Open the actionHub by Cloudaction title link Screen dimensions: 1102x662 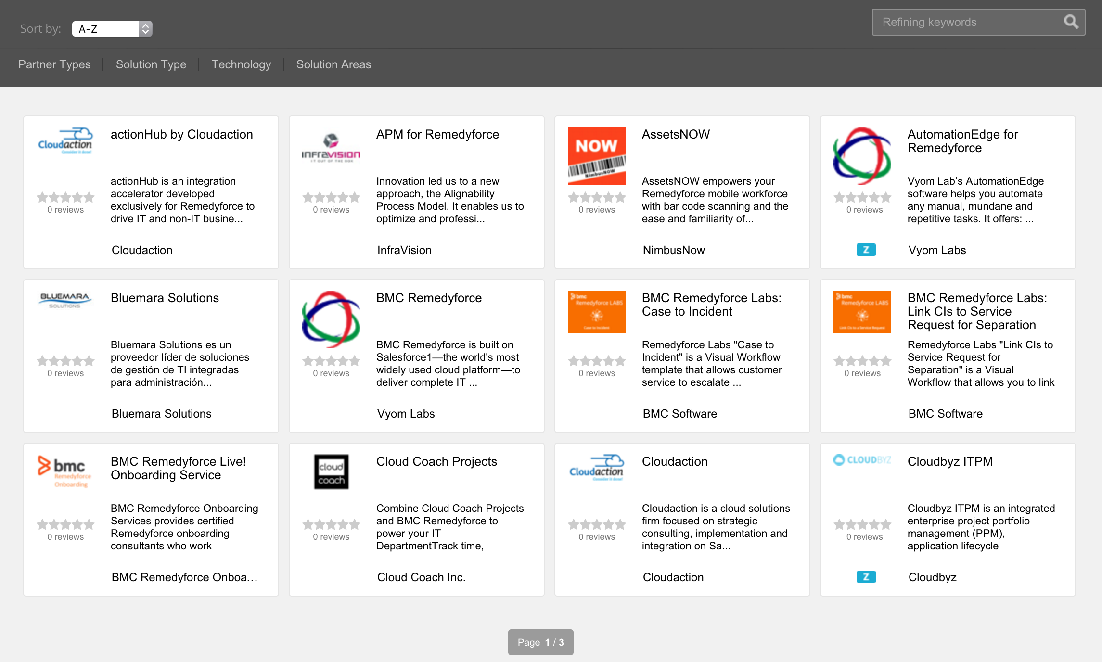pos(181,134)
